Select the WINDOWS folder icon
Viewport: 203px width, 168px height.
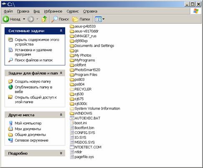click(x=72, y=113)
